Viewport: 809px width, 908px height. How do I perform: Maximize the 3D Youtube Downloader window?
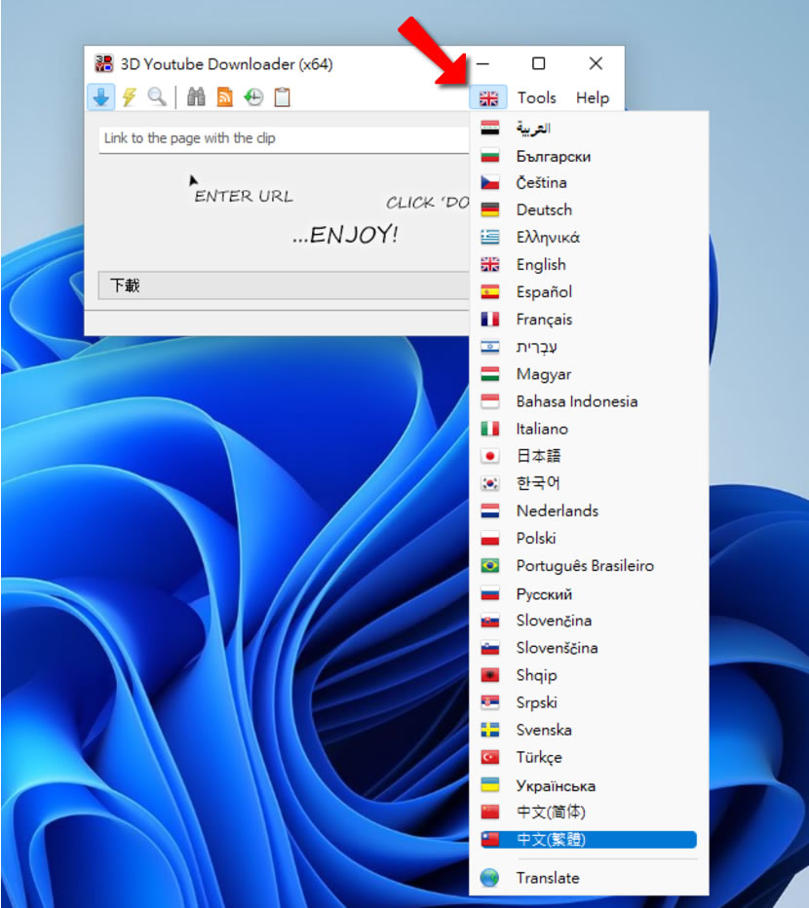pyautogui.click(x=538, y=63)
